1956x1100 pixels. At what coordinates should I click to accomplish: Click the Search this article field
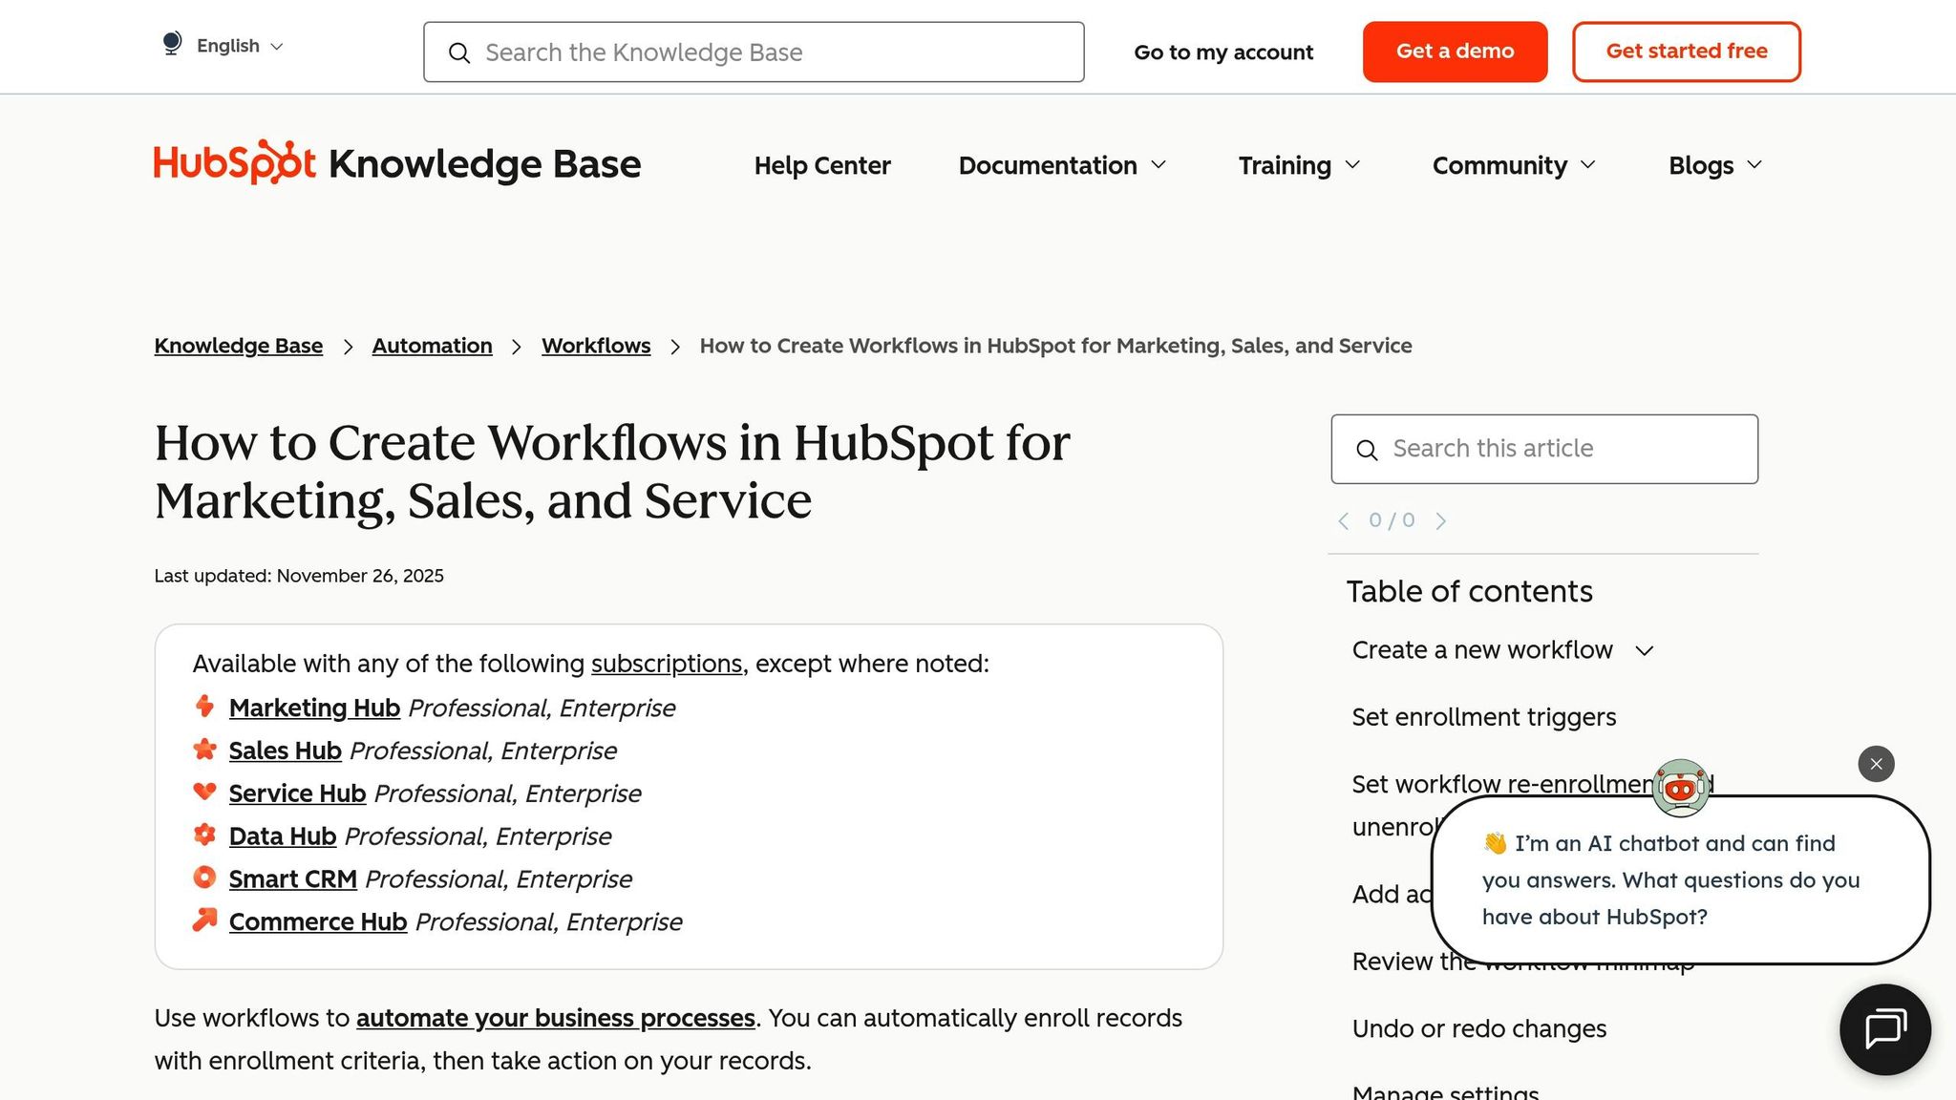[1543, 449]
